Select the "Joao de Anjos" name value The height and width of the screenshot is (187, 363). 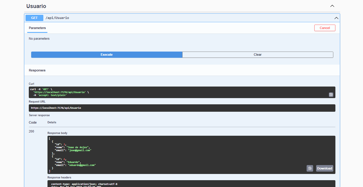point(78,147)
